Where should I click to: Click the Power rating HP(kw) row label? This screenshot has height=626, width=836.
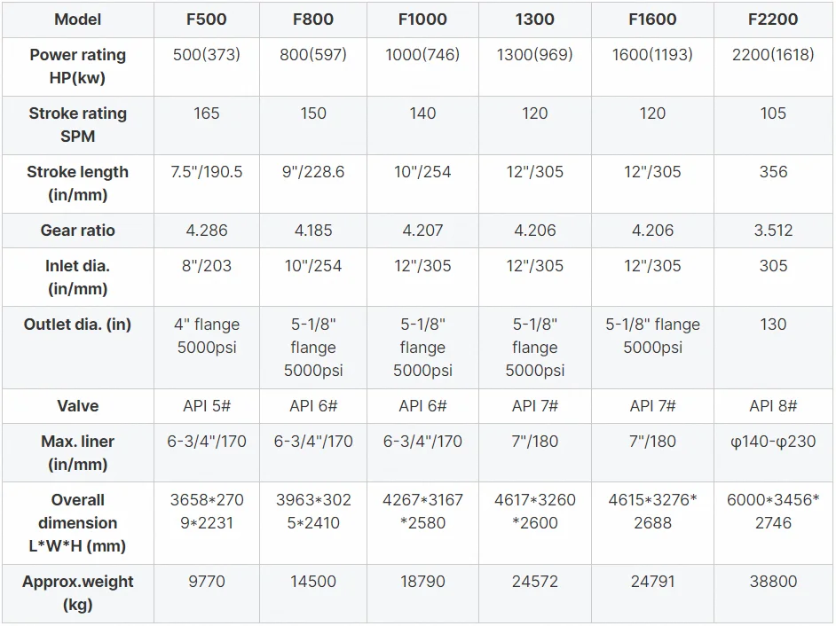coord(78,67)
